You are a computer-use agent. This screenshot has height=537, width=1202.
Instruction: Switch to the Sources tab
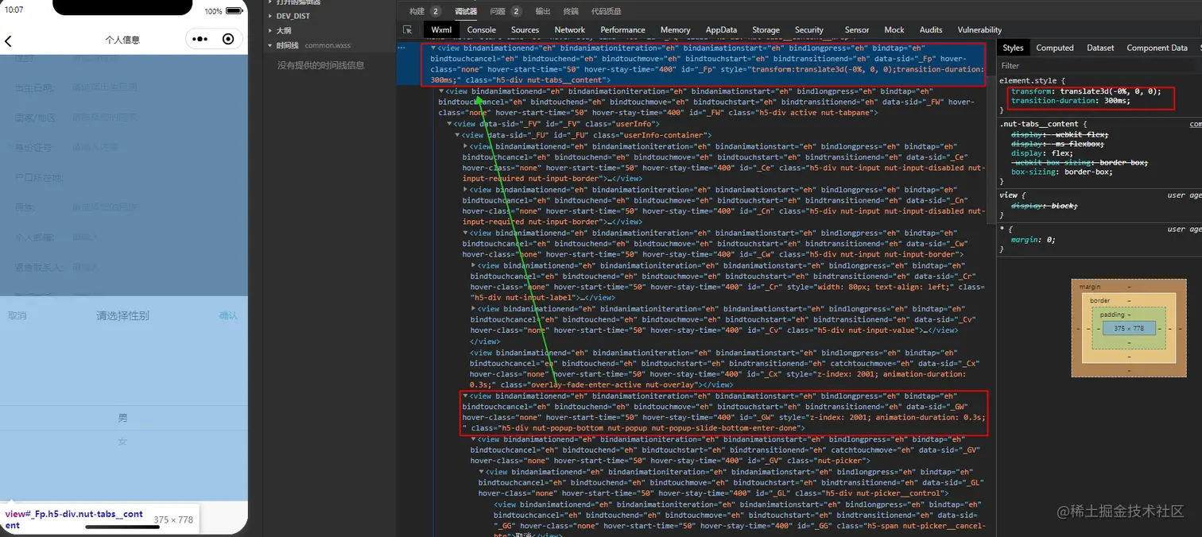pyautogui.click(x=525, y=29)
